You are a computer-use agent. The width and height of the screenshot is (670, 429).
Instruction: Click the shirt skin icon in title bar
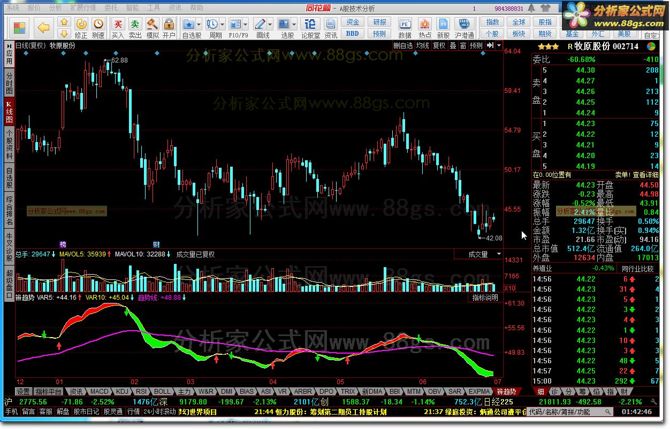(x=545, y=8)
